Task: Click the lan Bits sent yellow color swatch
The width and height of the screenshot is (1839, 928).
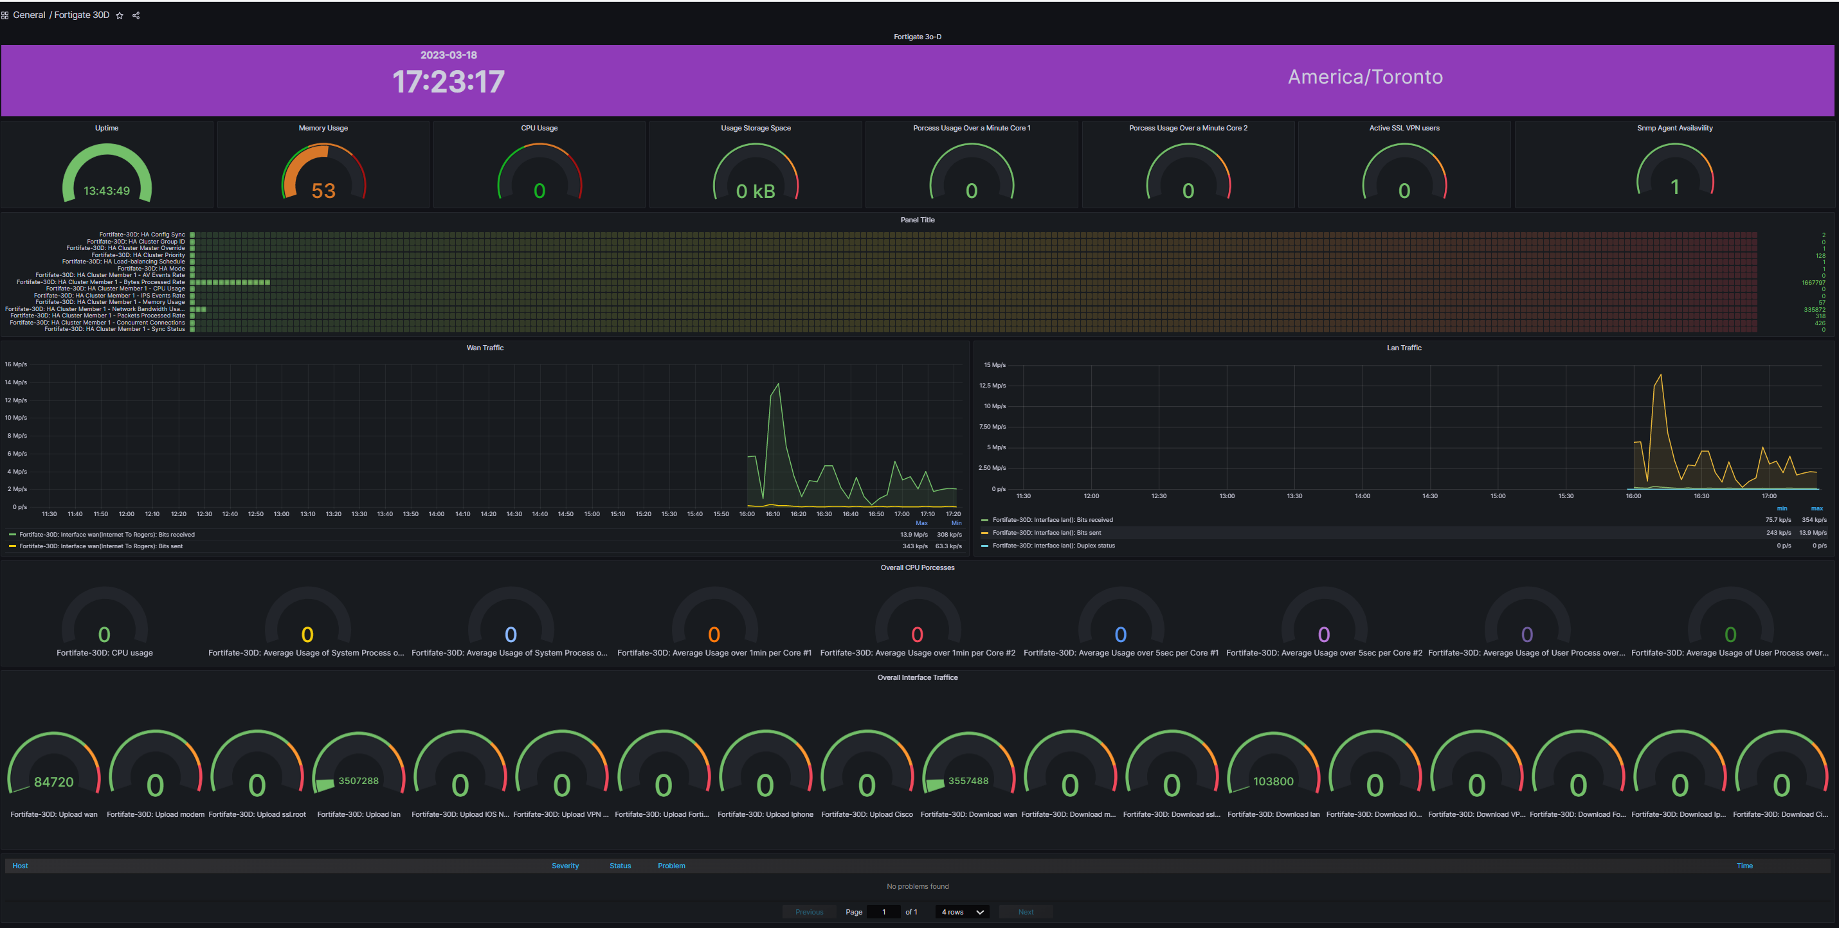Action: coord(984,533)
